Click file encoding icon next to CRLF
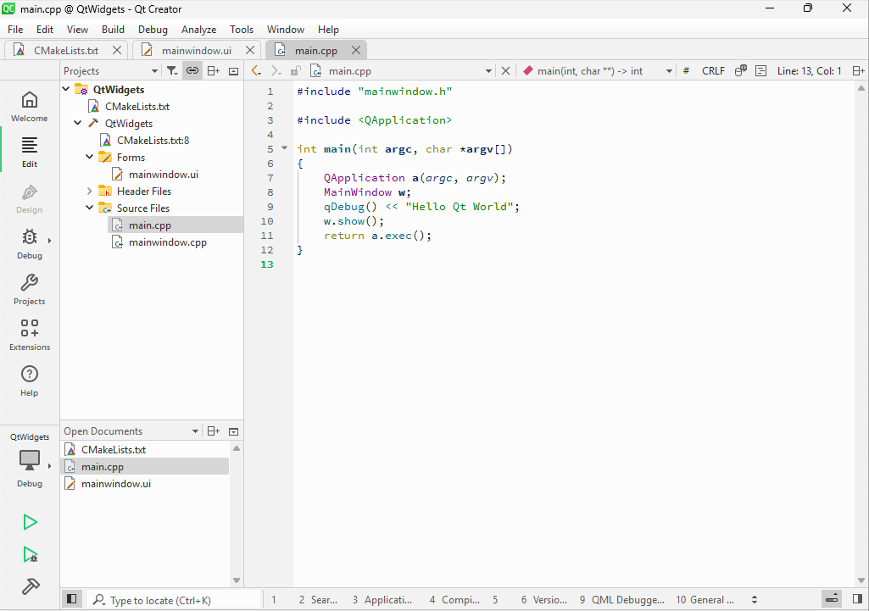Image resolution: width=869 pixels, height=611 pixels. [x=740, y=71]
